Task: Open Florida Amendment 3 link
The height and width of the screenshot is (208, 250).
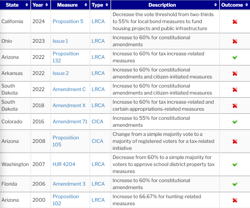Action: pyautogui.click(x=69, y=184)
